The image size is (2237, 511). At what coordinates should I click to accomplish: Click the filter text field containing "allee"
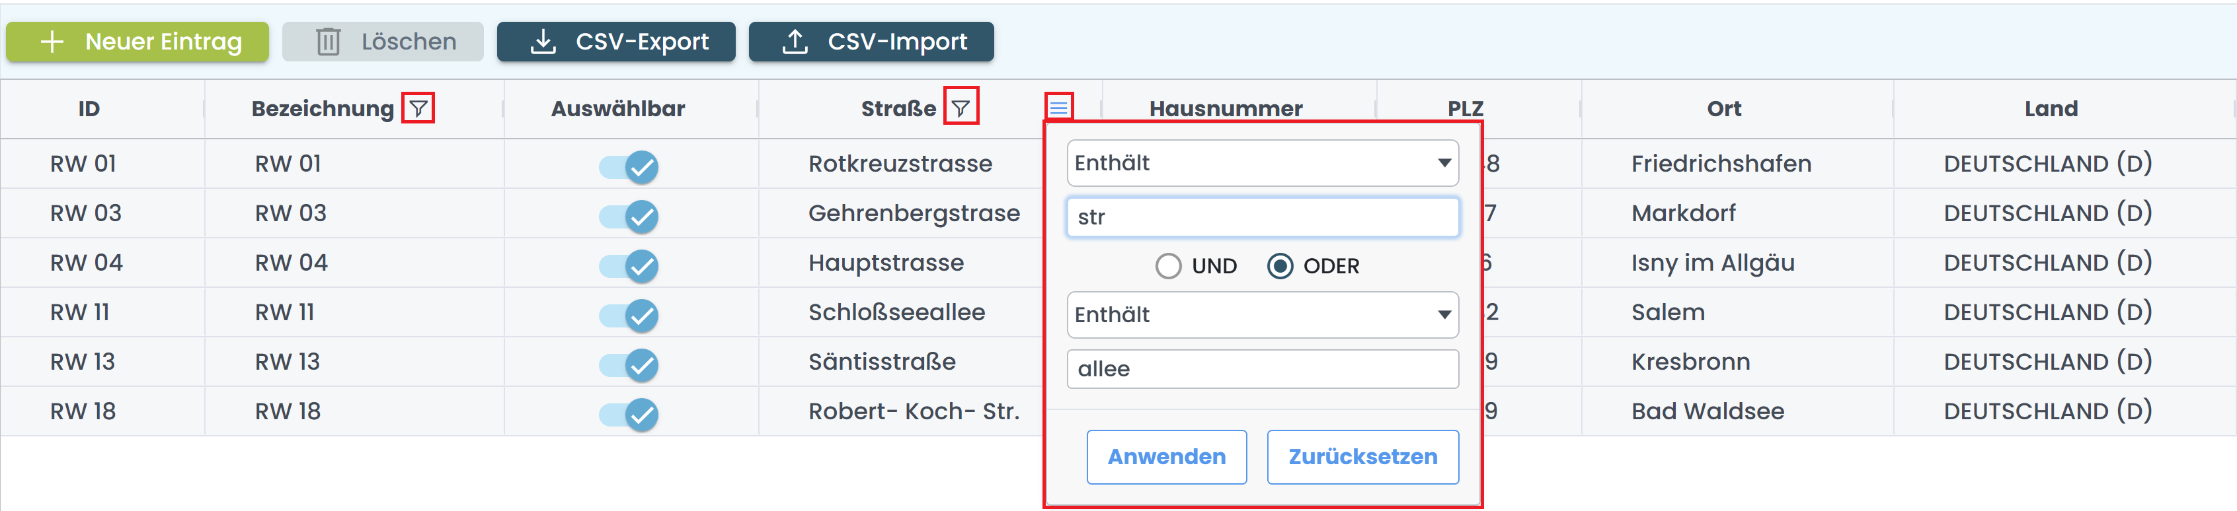coord(1262,368)
